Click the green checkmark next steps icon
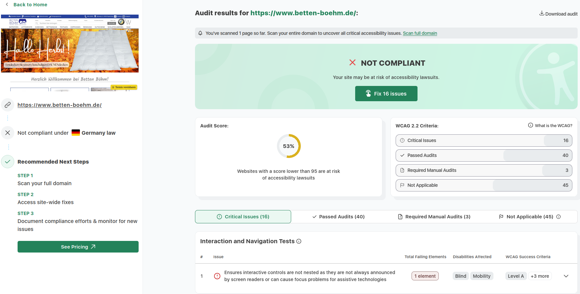Screen dimensions: 580x294 (x=8, y=162)
